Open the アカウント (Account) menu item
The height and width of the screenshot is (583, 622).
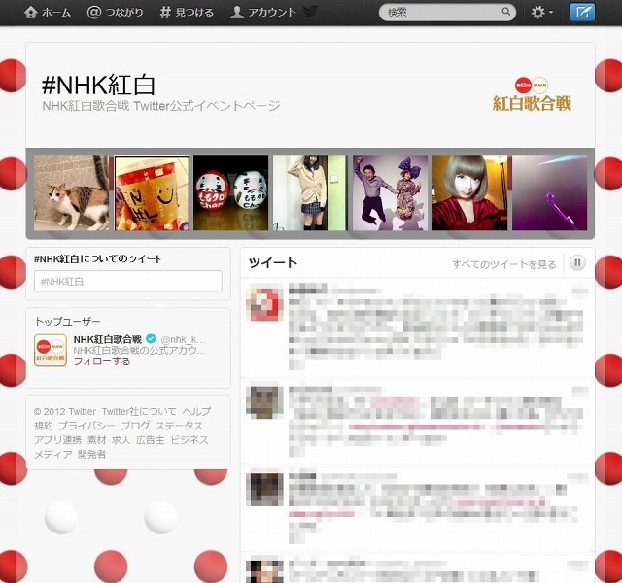point(263,13)
